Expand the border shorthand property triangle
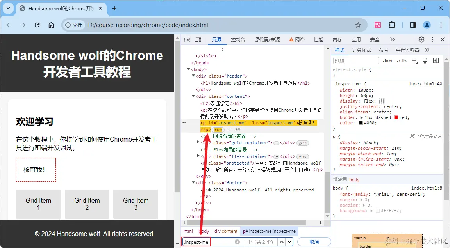The height and width of the screenshot is (248, 450). (x=361, y=117)
